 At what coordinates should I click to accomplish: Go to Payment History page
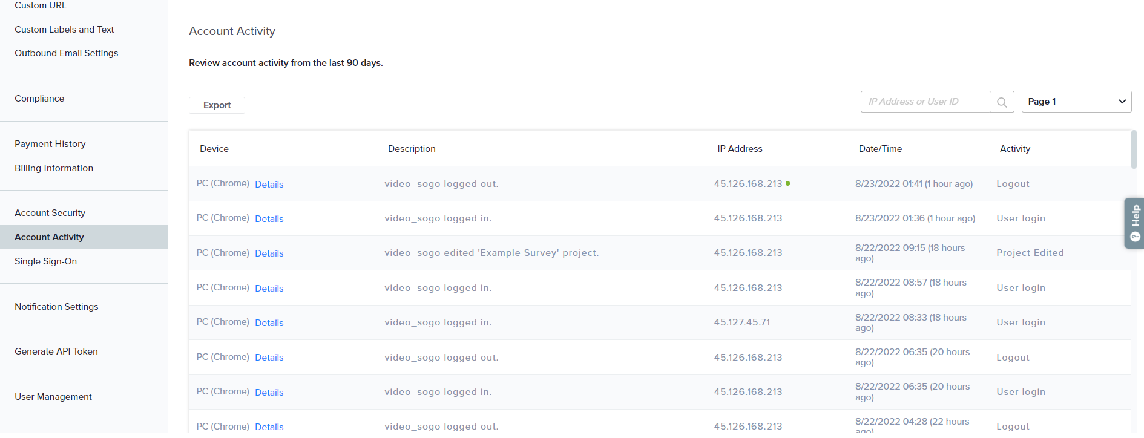click(50, 144)
